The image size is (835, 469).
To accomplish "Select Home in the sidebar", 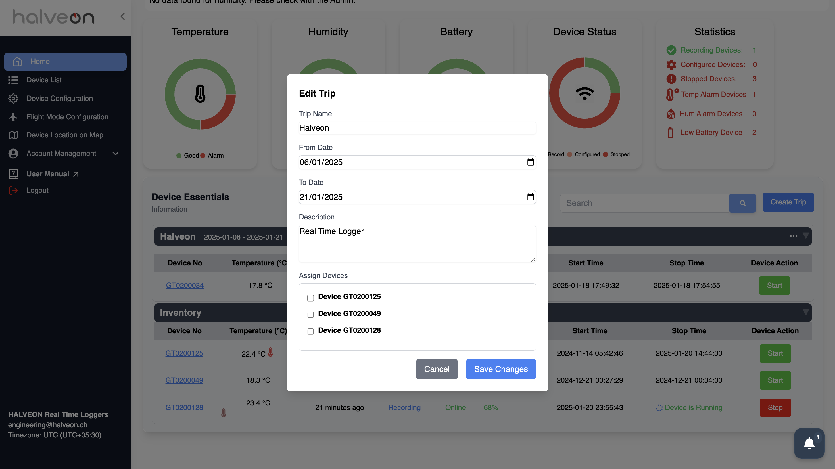I will pyautogui.click(x=65, y=62).
